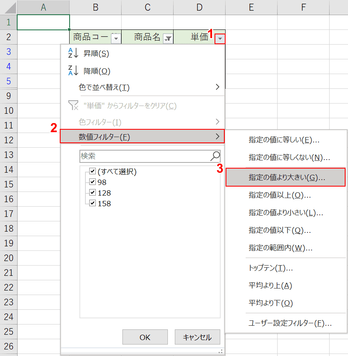Select row 26 header
348x356 pixels.
coord(9,347)
